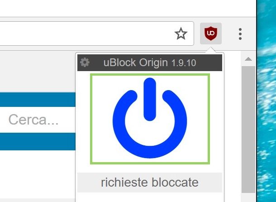Click the popup's small pointer arrow
The image size is (276, 202).
(211, 50)
